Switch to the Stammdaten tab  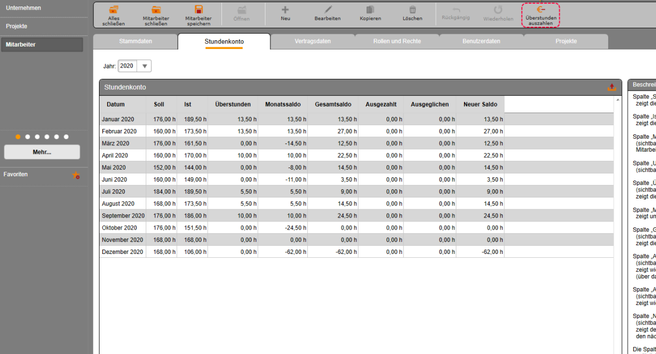point(135,41)
